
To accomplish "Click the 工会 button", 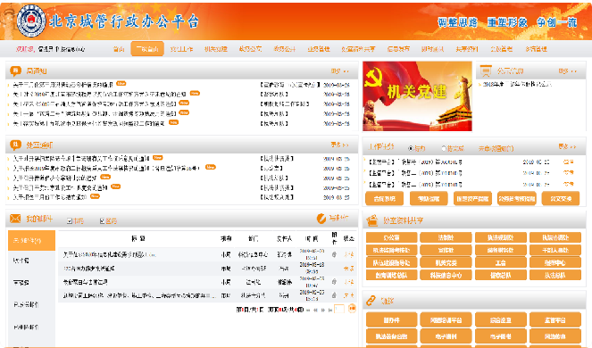I will click(x=500, y=262).
